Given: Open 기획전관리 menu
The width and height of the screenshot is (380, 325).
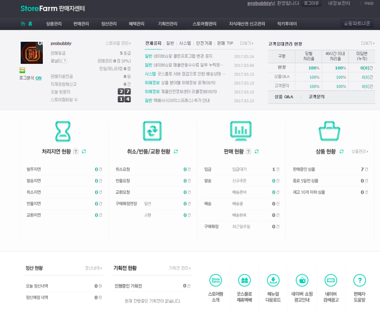Looking at the screenshot, I should (x=168, y=24).
